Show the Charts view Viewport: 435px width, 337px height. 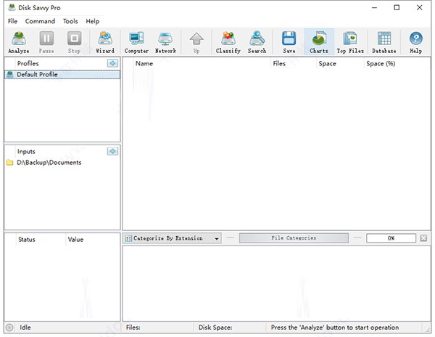(319, 42)
